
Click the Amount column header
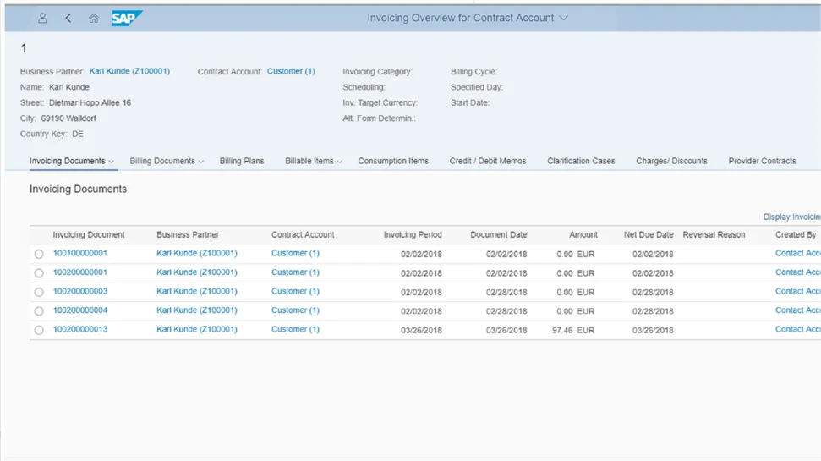click(583, 234)
